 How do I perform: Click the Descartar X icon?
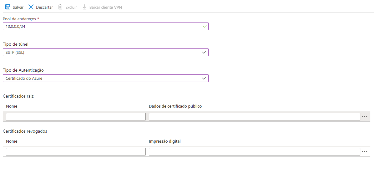point(31,7)
